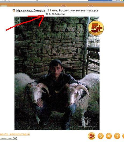Click the middle round icon in orange bar
The height and width of the screenshot is (143, 124).
64,6
